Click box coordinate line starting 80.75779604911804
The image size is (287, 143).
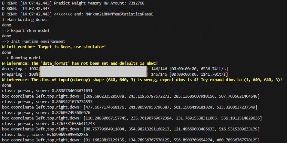(x=131, y=129)
